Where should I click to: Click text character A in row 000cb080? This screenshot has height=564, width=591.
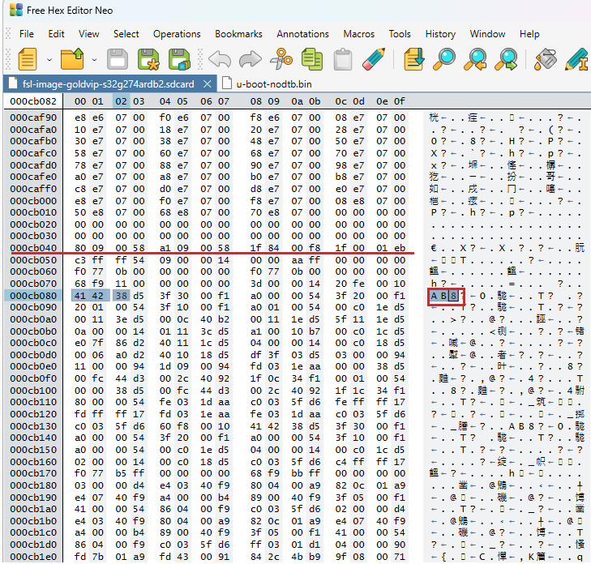[x=434, y=296]
